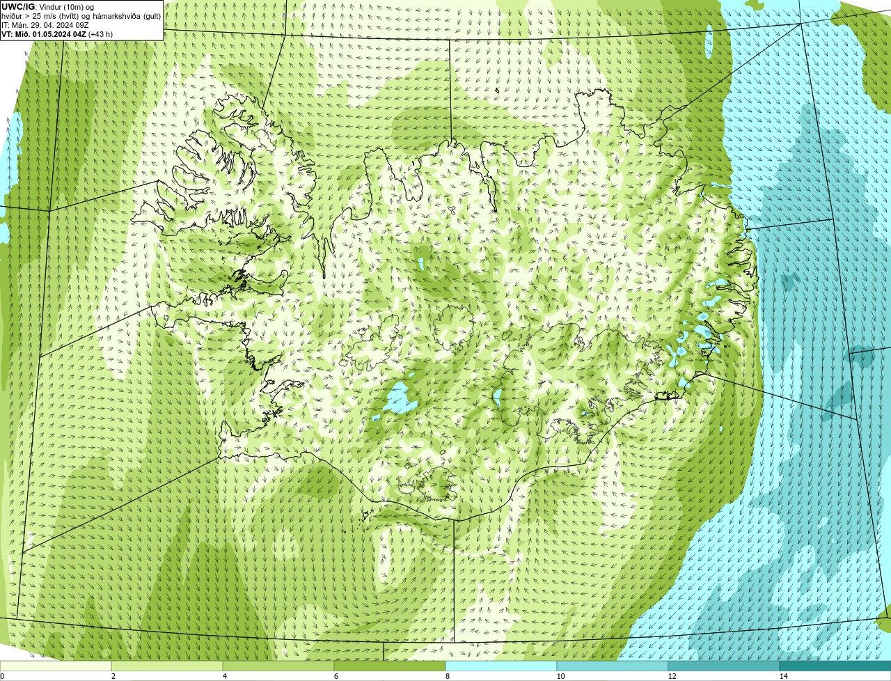Click the "14" scale label
The image size is (891, 681).
tap(783, 676)
